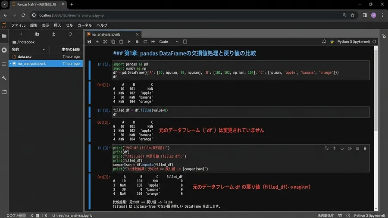Open a new browser tab
This screenshot has width=388, height=218.
point(72,4)
